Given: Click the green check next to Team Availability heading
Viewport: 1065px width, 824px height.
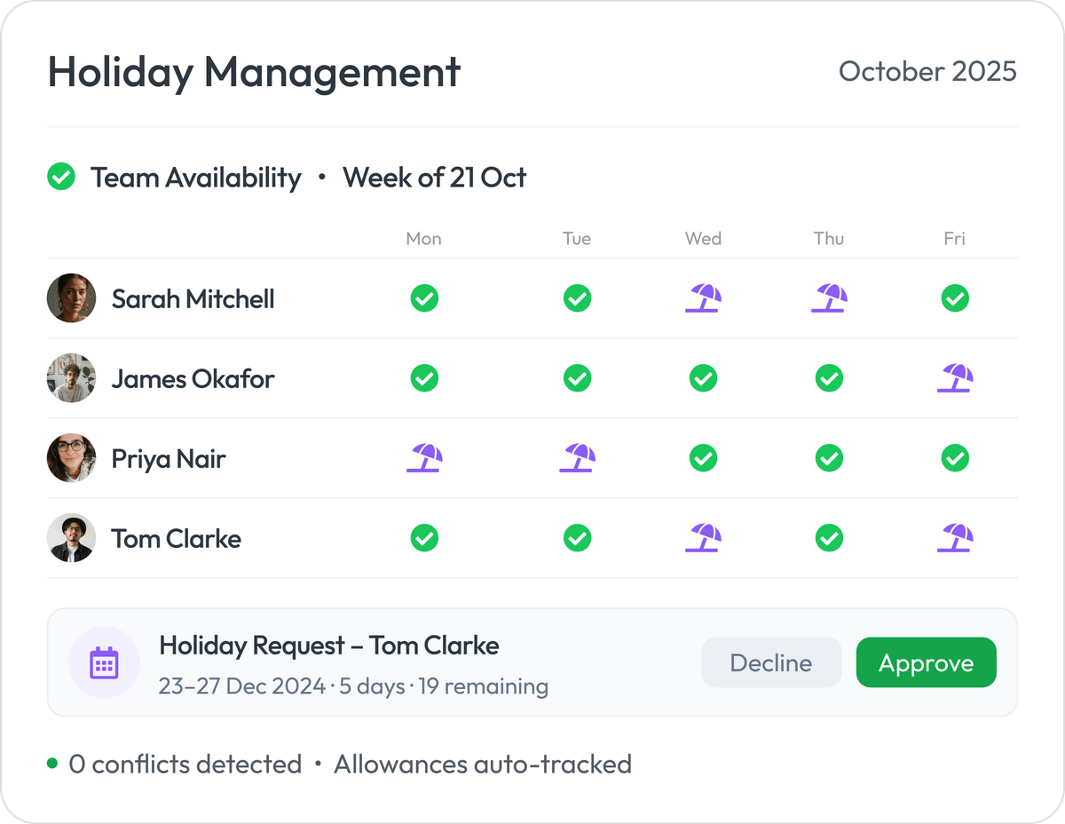Looking at the screenshot, I should (x=60, y=177).
